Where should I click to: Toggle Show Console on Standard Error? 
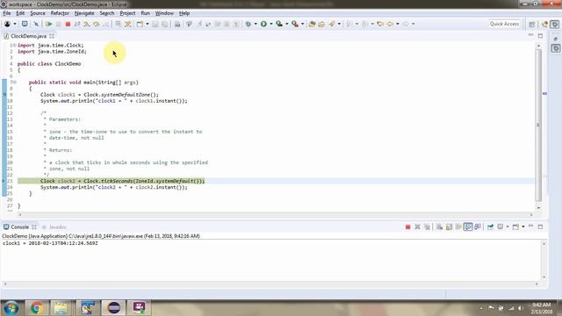[478, 226]
